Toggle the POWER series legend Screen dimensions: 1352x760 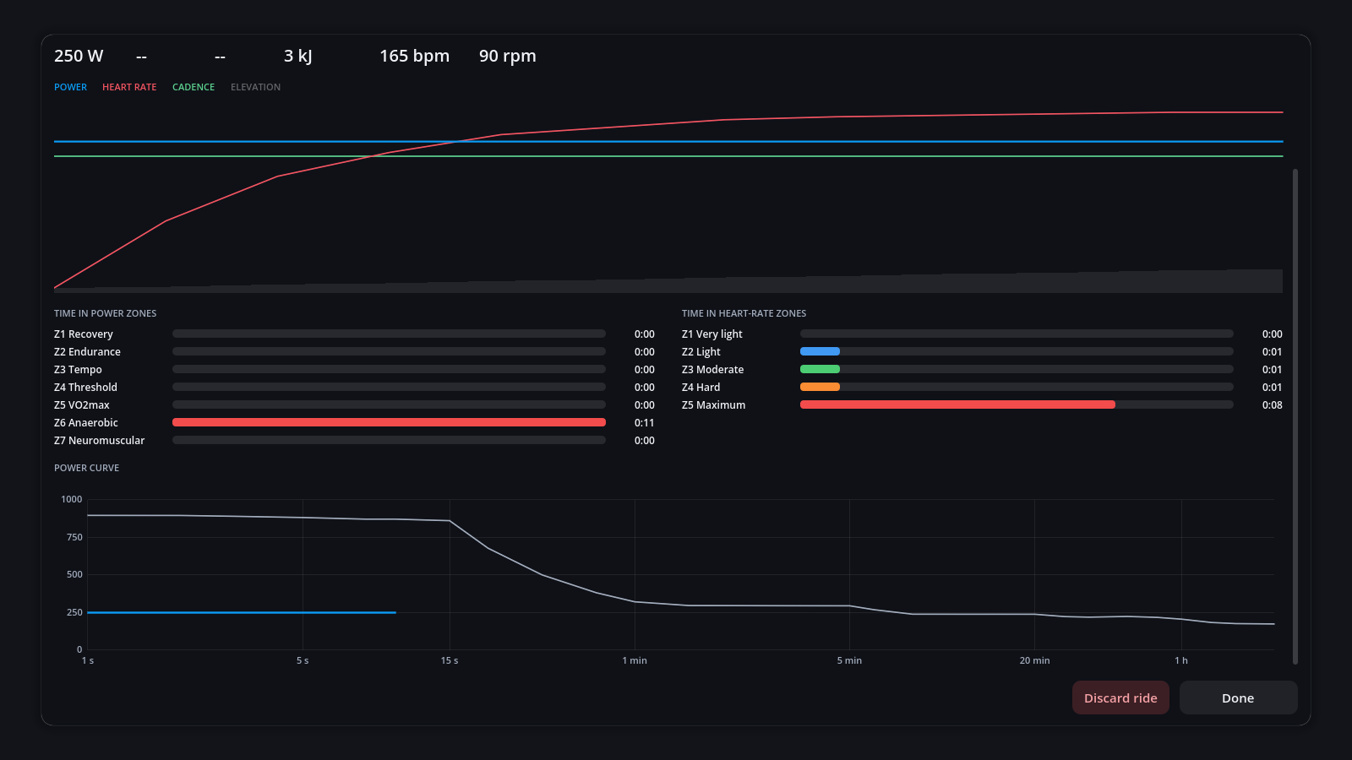70,87
